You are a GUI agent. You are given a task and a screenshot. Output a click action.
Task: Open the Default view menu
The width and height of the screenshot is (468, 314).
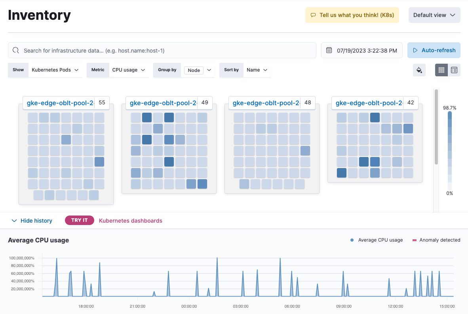(x=434, y=15)
